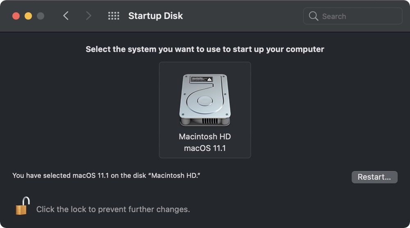Click the "Select the system" heading text
This screenshot has width=410, height=228.
205,49
